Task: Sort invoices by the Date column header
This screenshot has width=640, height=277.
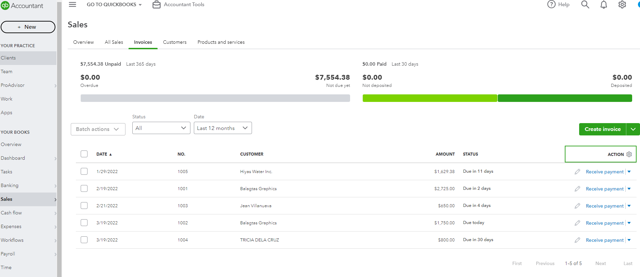Action: [102, 154]
